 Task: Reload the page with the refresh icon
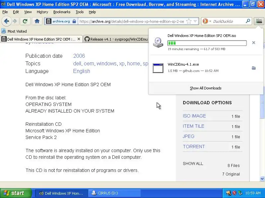coord(25,21)
